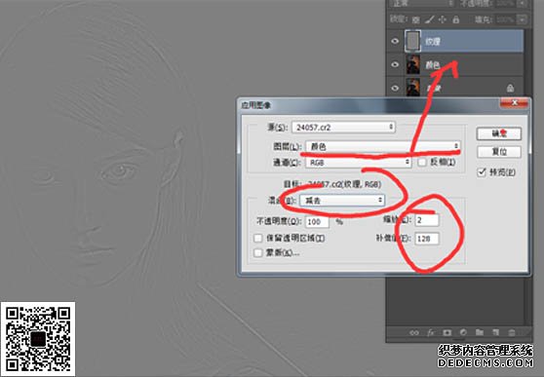
Task: Click the 复位 reset button
Action: pos(499,152)
